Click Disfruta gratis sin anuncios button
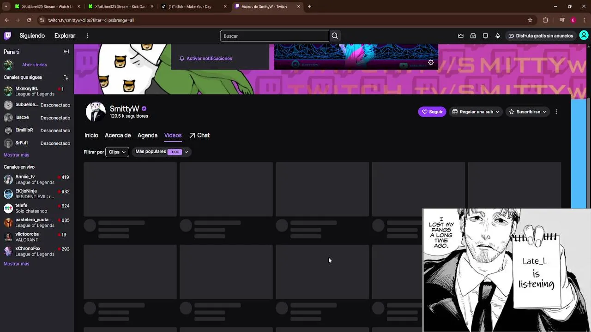 click(541, 36)
